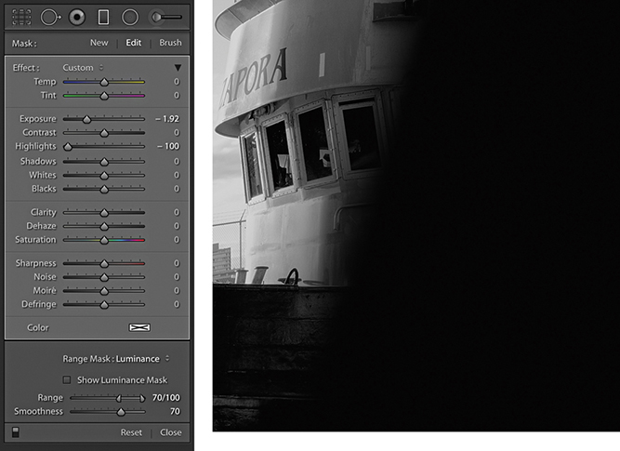Image resolution: width=620 pixels, height=451 pixels.
Task: Select the Crop Overlay grid tool
Action: tap(21, 18)
